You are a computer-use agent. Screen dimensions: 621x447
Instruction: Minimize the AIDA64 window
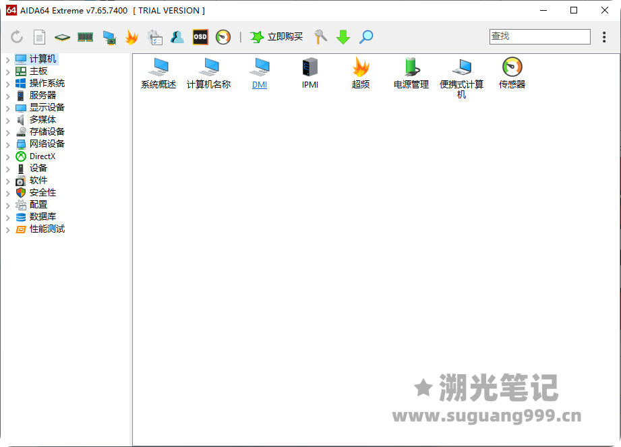[543, 10]
